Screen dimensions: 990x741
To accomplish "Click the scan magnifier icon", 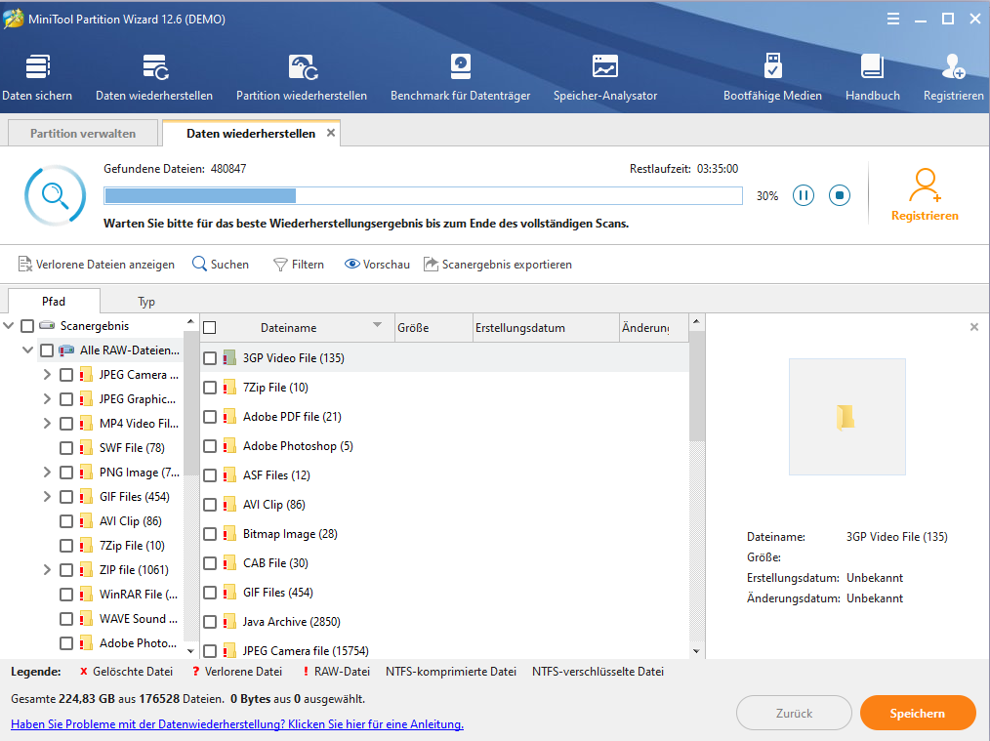I will 55,195.
